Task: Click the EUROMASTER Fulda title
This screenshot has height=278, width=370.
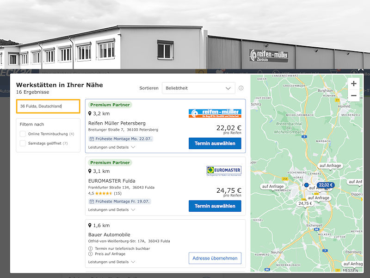Action: (x=112, y=181)
